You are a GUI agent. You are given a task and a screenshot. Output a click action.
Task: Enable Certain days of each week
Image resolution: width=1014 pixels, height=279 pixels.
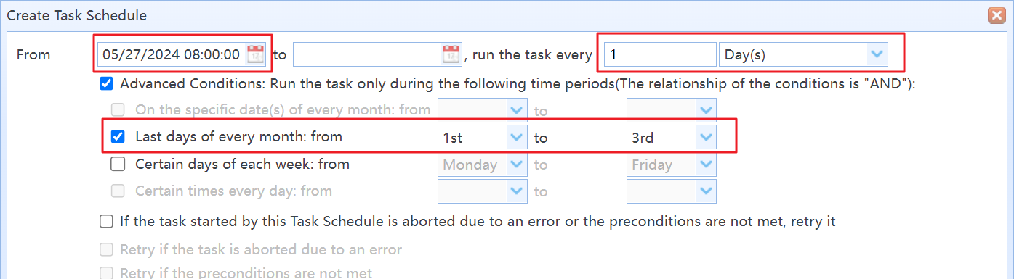(118, 164)
